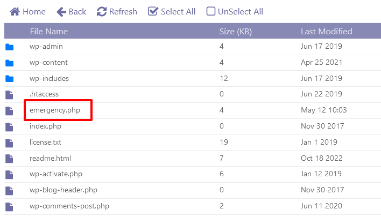Select the license.txt file icon
The image size is (381, 217).
point(9,143)
